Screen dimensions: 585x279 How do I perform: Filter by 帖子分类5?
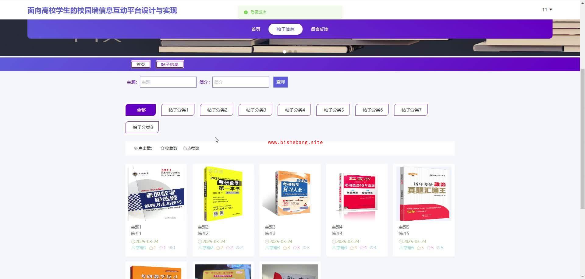click(333, 110)
